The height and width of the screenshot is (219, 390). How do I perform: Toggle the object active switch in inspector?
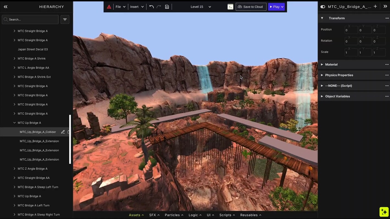coord(323,7)
